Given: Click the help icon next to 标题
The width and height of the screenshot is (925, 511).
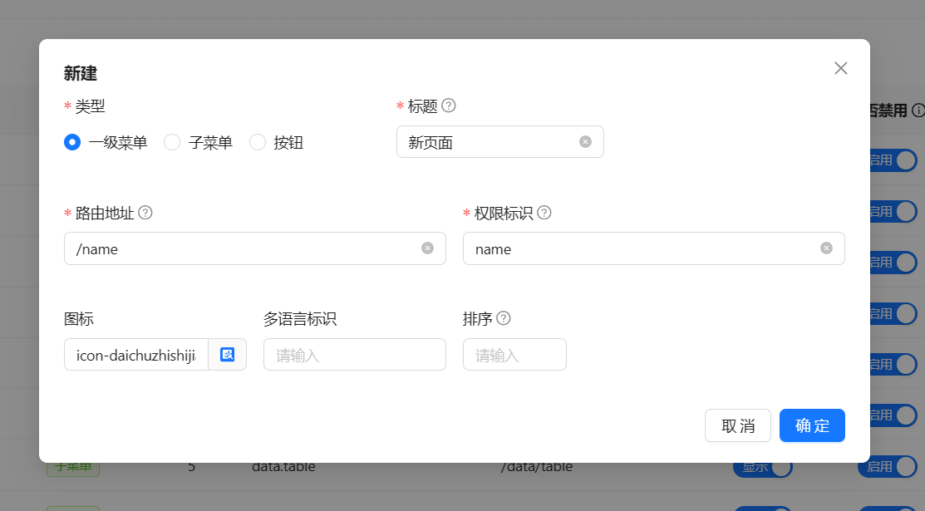Looking at the screenshot, I should 449,106.
